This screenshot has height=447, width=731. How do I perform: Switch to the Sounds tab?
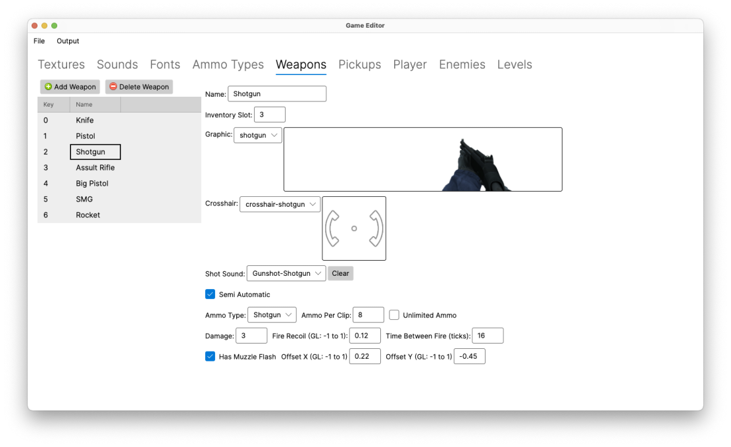118,65
